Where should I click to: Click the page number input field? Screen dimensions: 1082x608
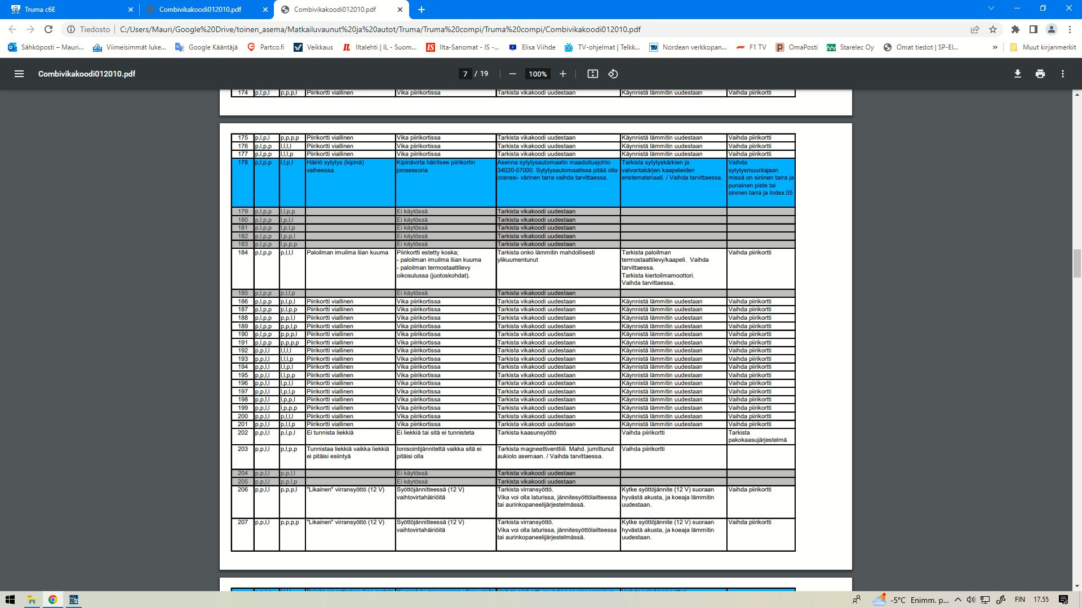pos(465,74)
